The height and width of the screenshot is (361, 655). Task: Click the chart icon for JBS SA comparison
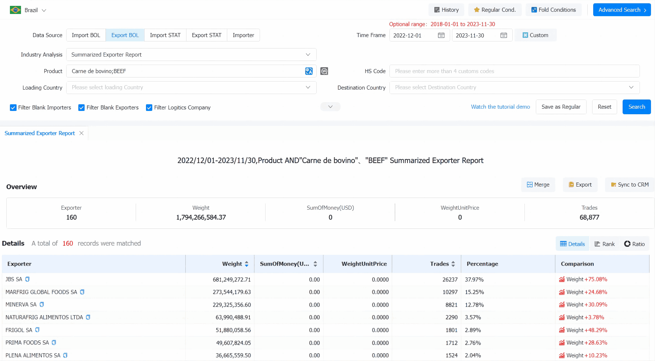click(562, 279)
